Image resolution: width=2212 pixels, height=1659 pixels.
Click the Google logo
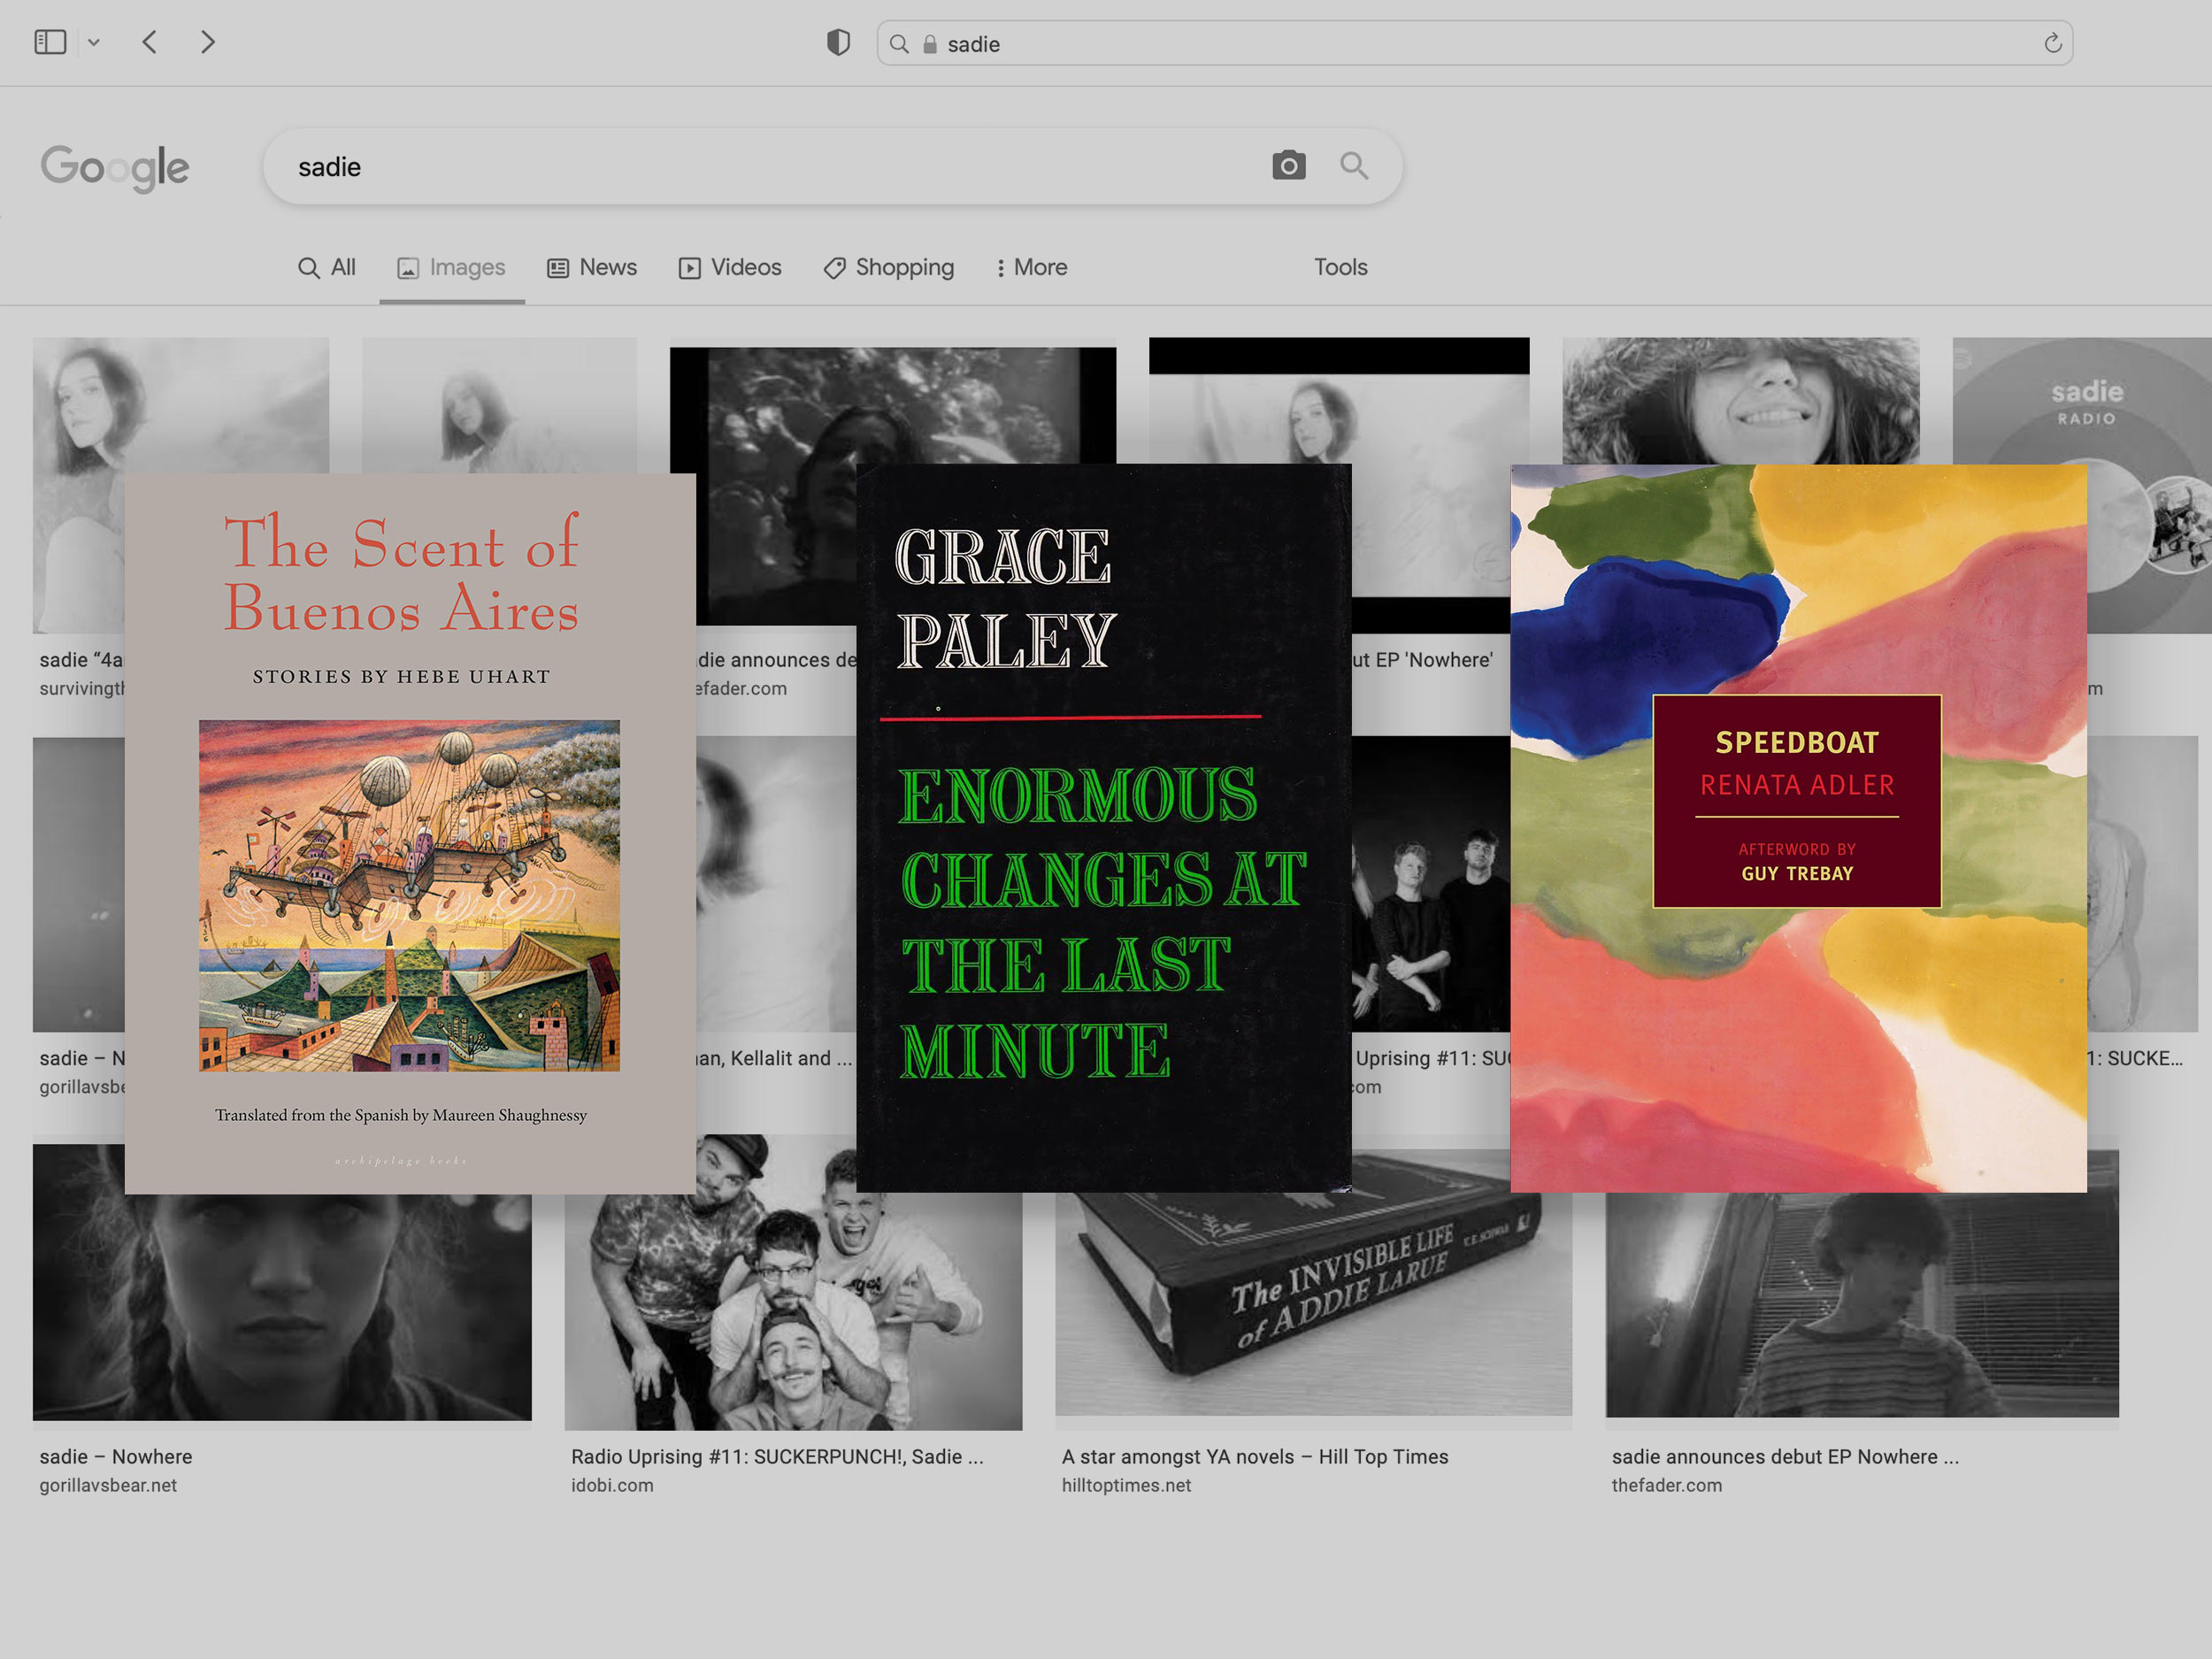pos(114,167)
